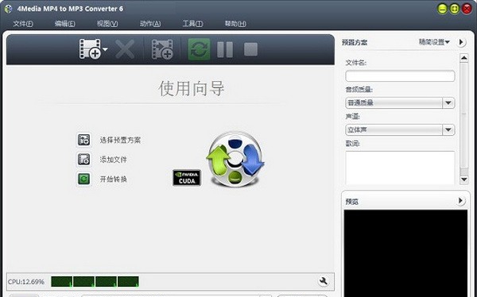Open the 编辑(E) menu
This screenshot has height=297, width=477.
65,24
